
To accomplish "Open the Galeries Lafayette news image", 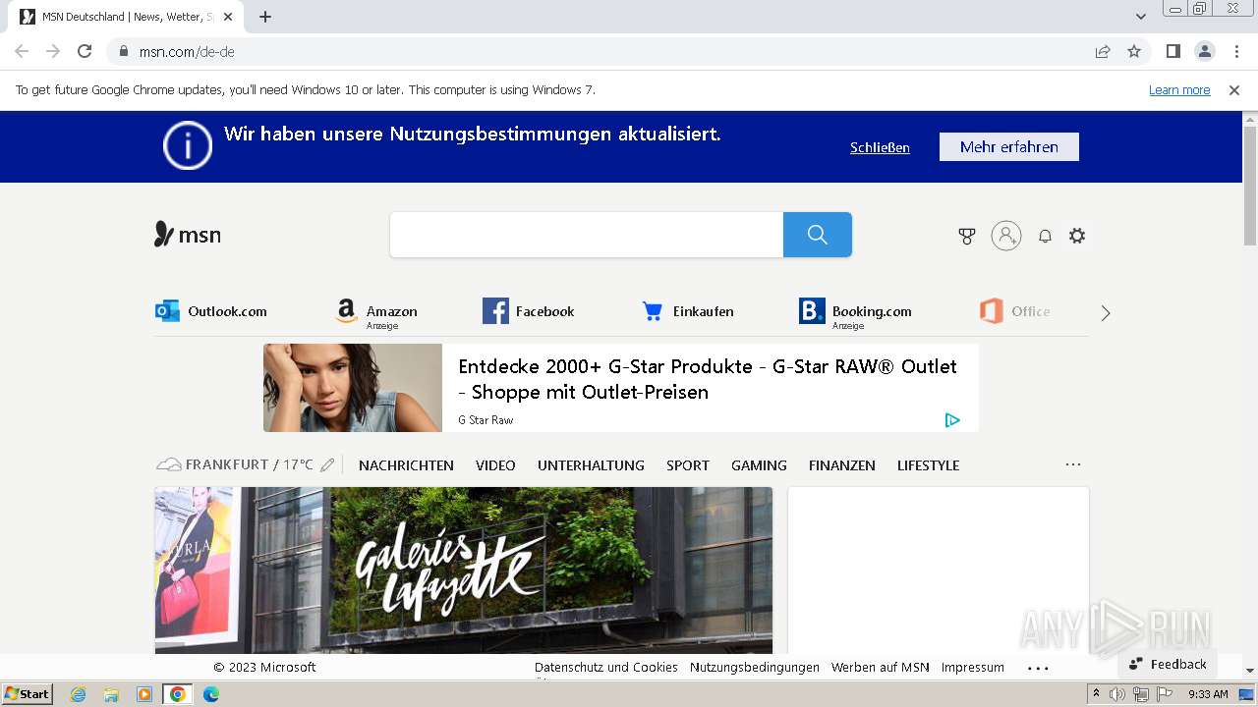I will pos(464,570).
